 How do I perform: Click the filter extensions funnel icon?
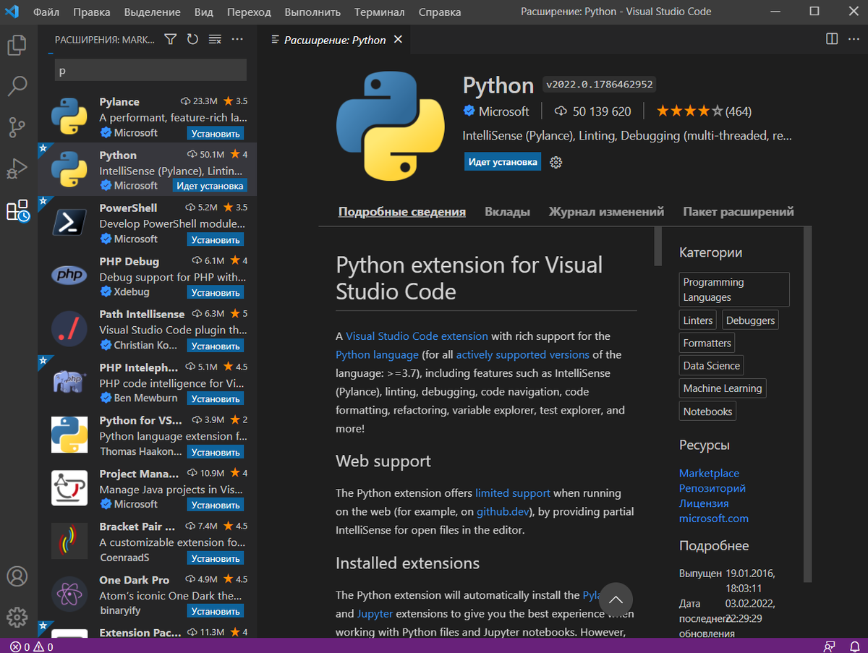170,40
